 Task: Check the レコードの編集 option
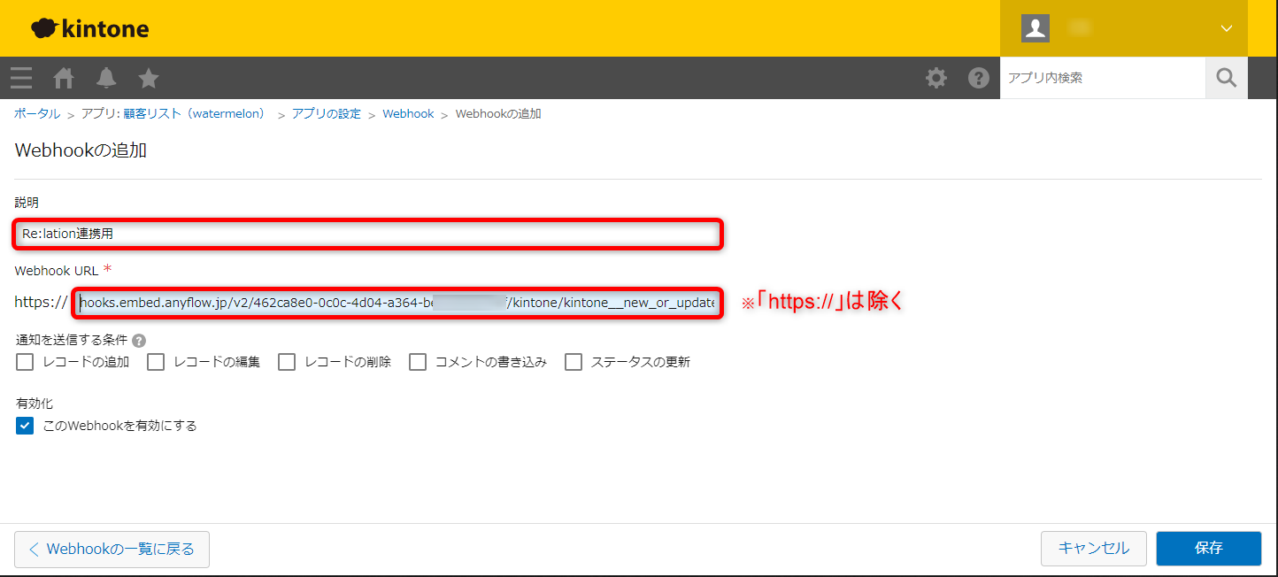click(x=156, y=362)
